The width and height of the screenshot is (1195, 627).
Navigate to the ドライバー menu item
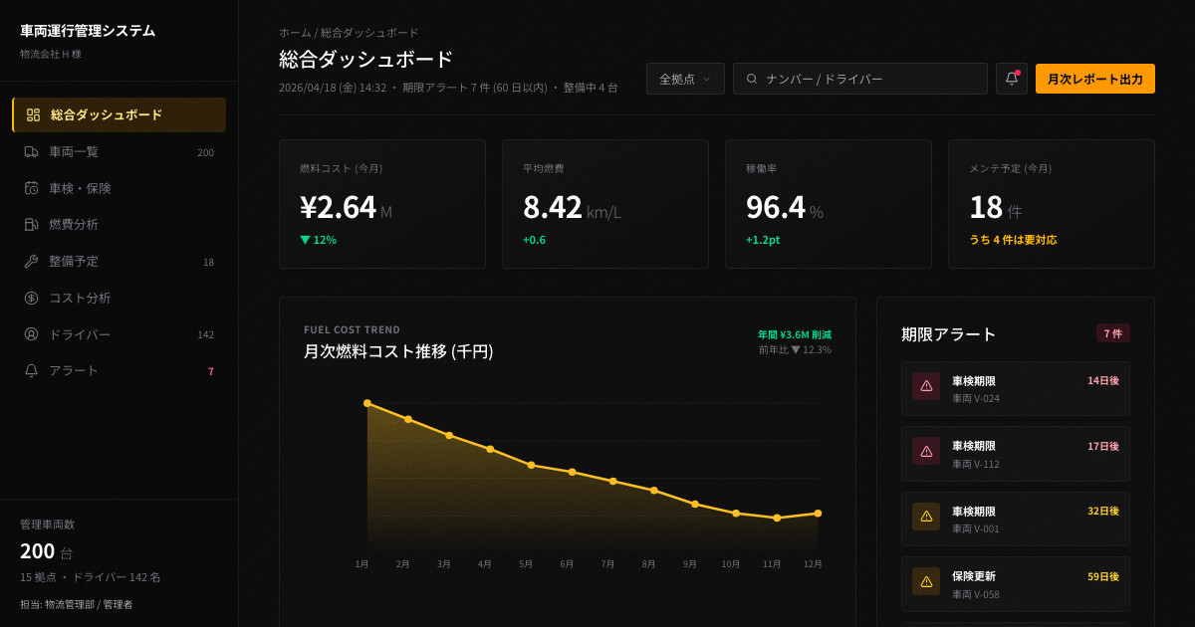(80, 333)
